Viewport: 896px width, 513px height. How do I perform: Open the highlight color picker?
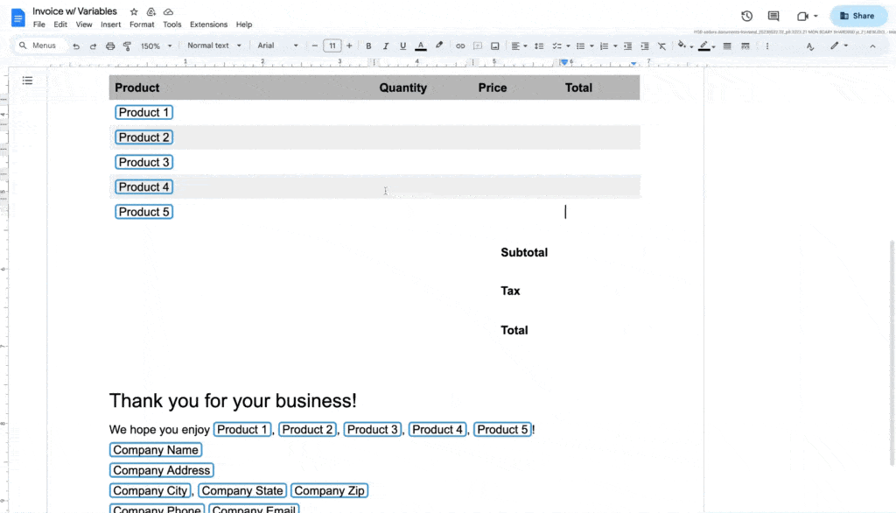coord(439,46)
